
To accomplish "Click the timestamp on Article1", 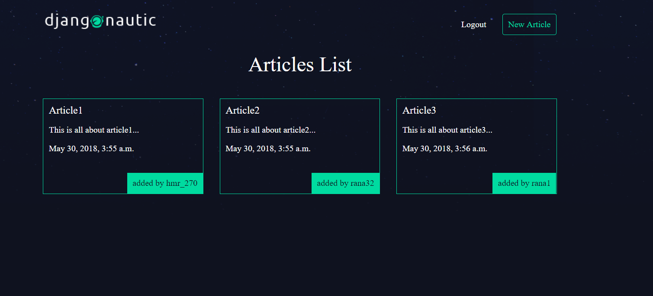I will coord(92,148).
